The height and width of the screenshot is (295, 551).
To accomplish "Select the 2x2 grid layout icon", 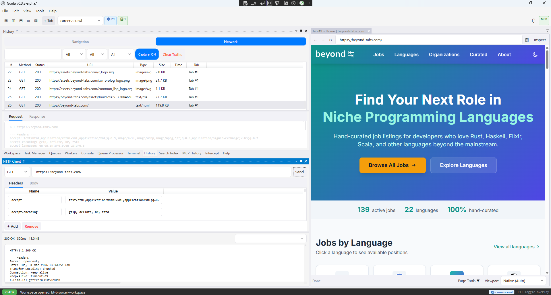I will pyautogui.click(x=28, y=21).
